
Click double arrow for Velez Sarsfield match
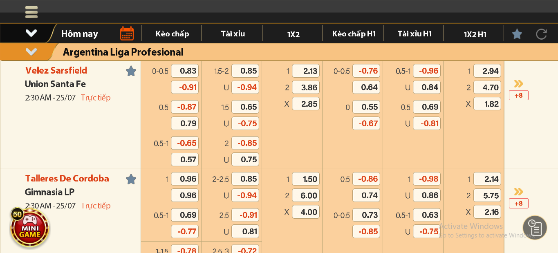518,84
